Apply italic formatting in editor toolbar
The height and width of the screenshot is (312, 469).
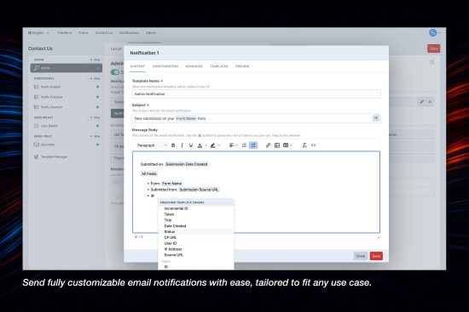[182, 145]
